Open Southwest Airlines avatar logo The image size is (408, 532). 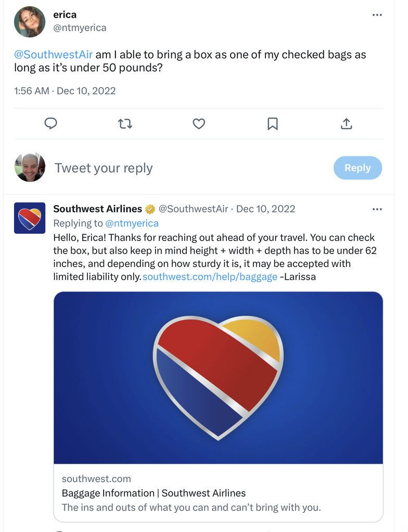pyautogui.click(x=30, y=218)
